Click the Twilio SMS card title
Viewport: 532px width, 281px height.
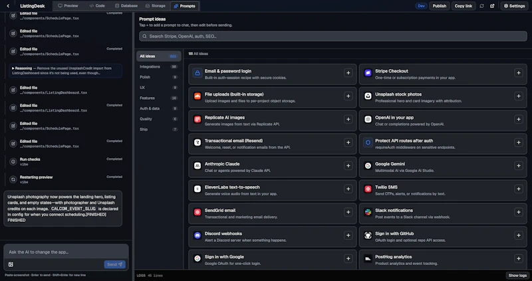click(x=386, y=187)
